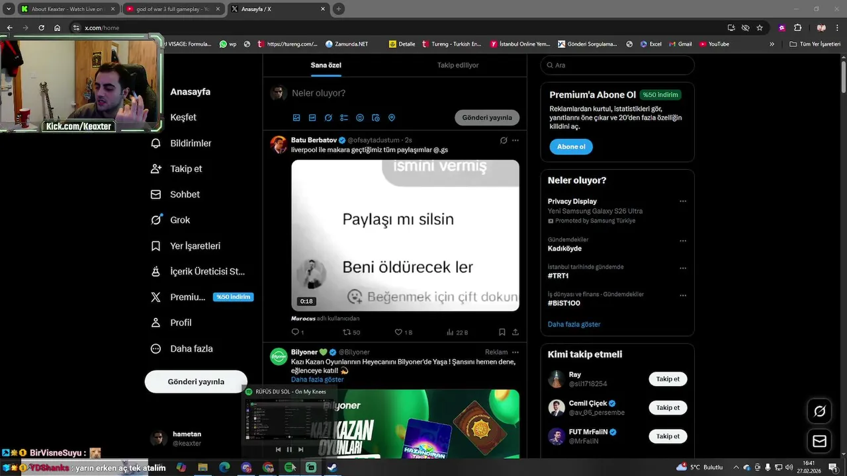The width and height of the screenshot is (847, 476).
Task: Open Bildirimler bell icon in sidebar
Action: tap(156, 143)
